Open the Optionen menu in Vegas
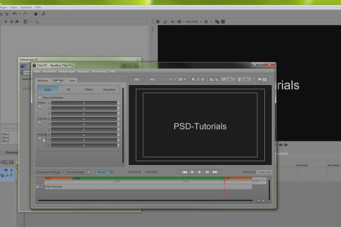341x227 pixels. click(26, 7)
